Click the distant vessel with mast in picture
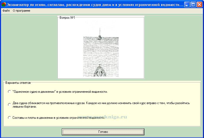This screenshot has width=204, height=138. coord(100,37)
